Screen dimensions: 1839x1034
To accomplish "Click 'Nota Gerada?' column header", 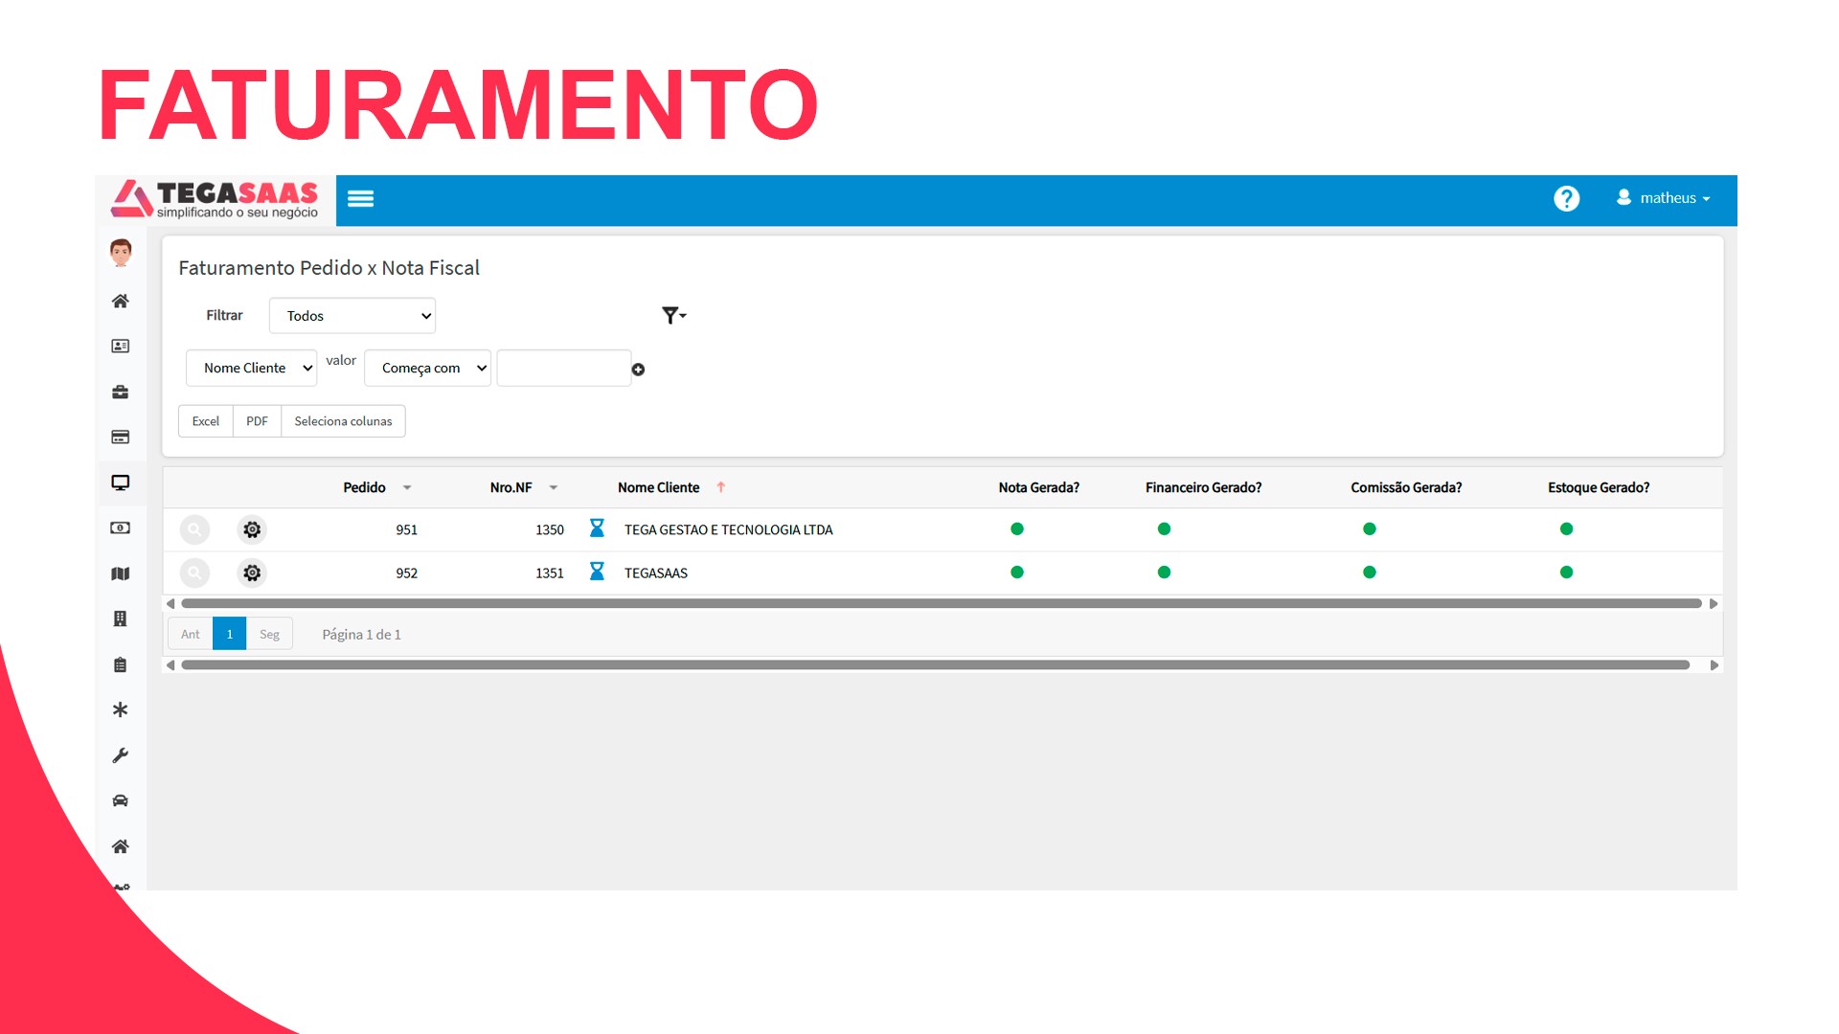I will tap(1038, 487).
